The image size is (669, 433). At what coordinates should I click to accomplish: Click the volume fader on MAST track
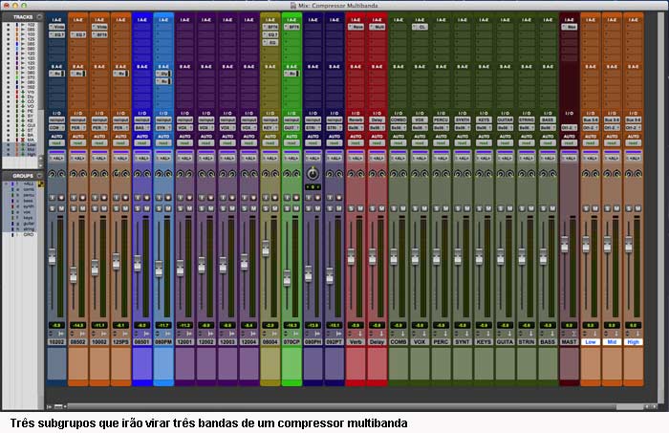click(x=565, y=244)
